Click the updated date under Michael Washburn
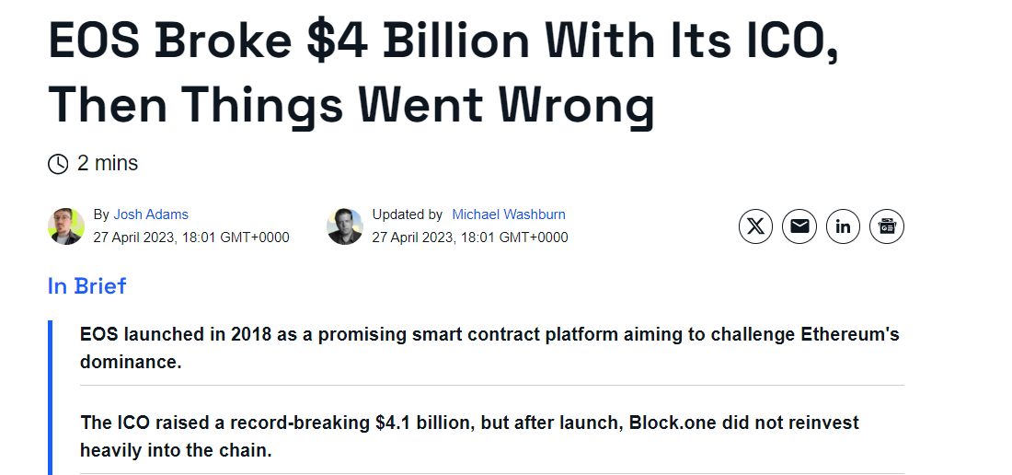 point(470,237)
